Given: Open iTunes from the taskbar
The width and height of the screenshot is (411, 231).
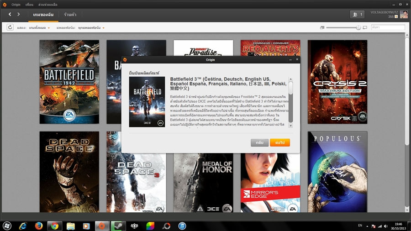Looking at the screenshot, I should [182, 226].
